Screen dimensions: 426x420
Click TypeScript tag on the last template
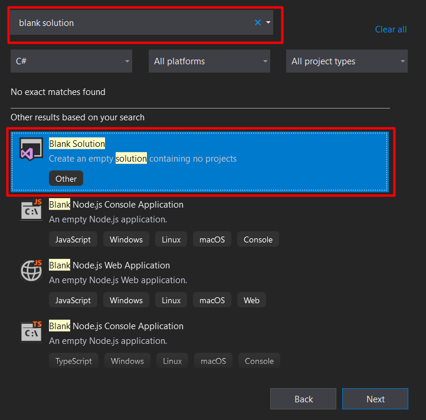click(x=74, y=361)
